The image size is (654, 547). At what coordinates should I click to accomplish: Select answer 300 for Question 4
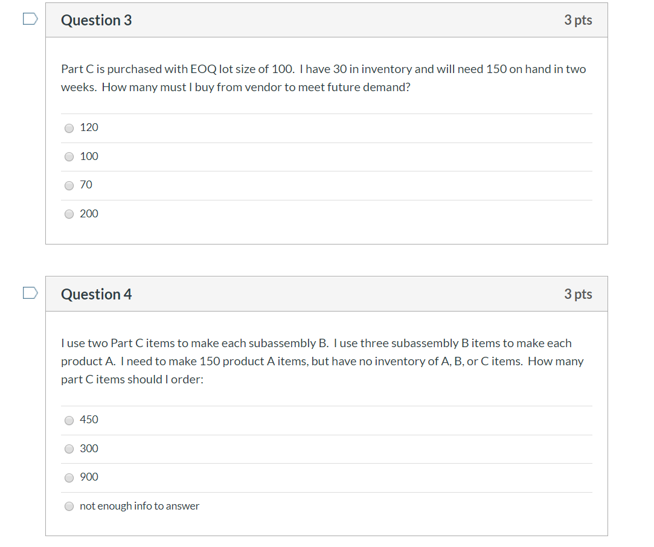[x=69, y=449]
